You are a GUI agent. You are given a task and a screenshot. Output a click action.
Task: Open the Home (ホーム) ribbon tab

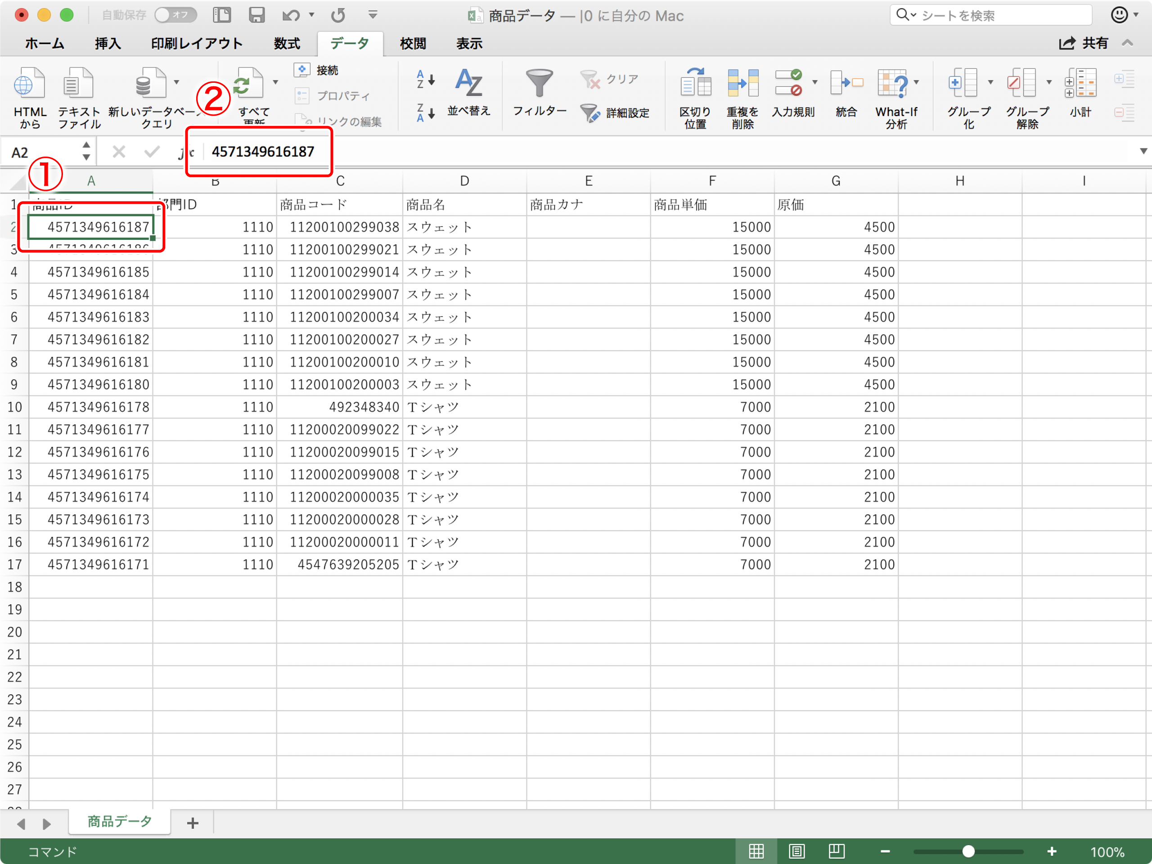44,44
